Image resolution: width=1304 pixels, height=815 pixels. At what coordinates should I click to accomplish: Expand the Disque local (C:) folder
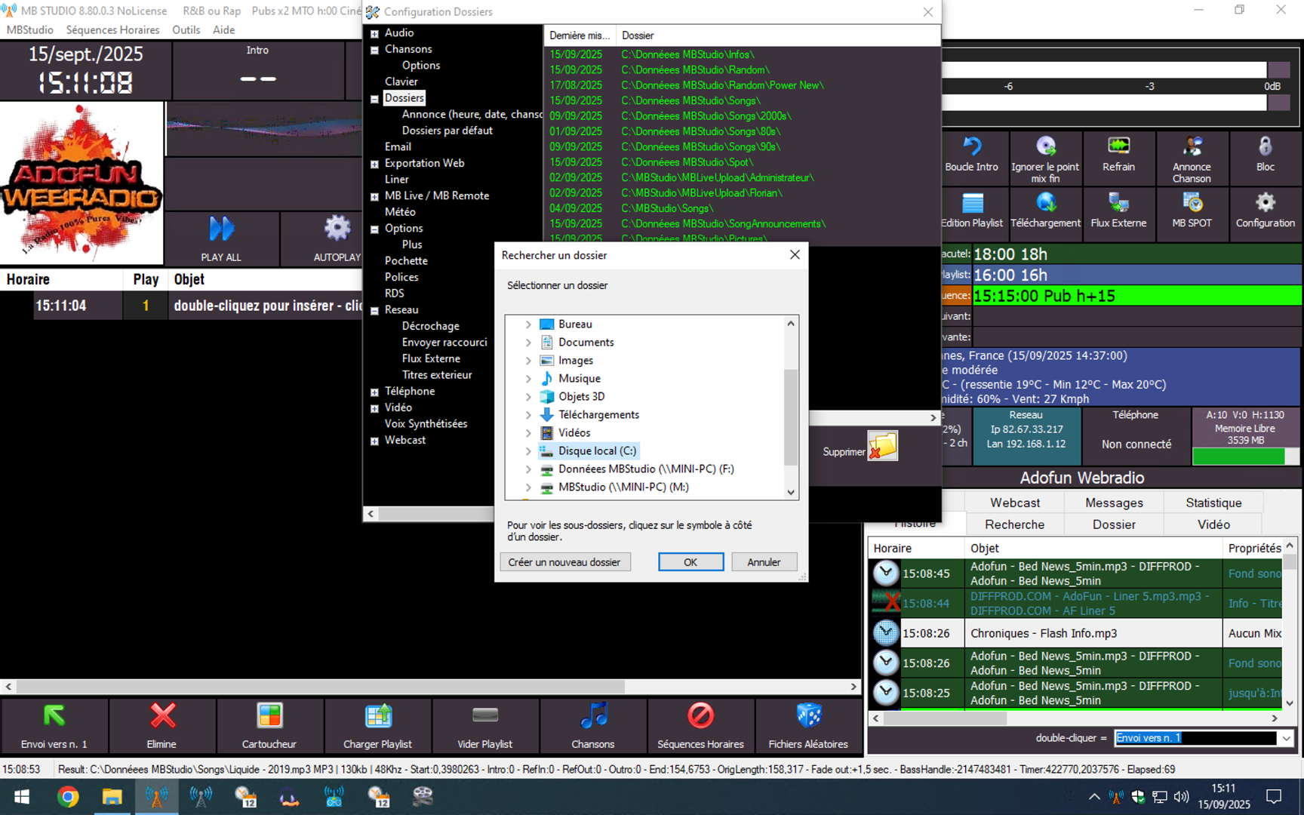point(528,451)
